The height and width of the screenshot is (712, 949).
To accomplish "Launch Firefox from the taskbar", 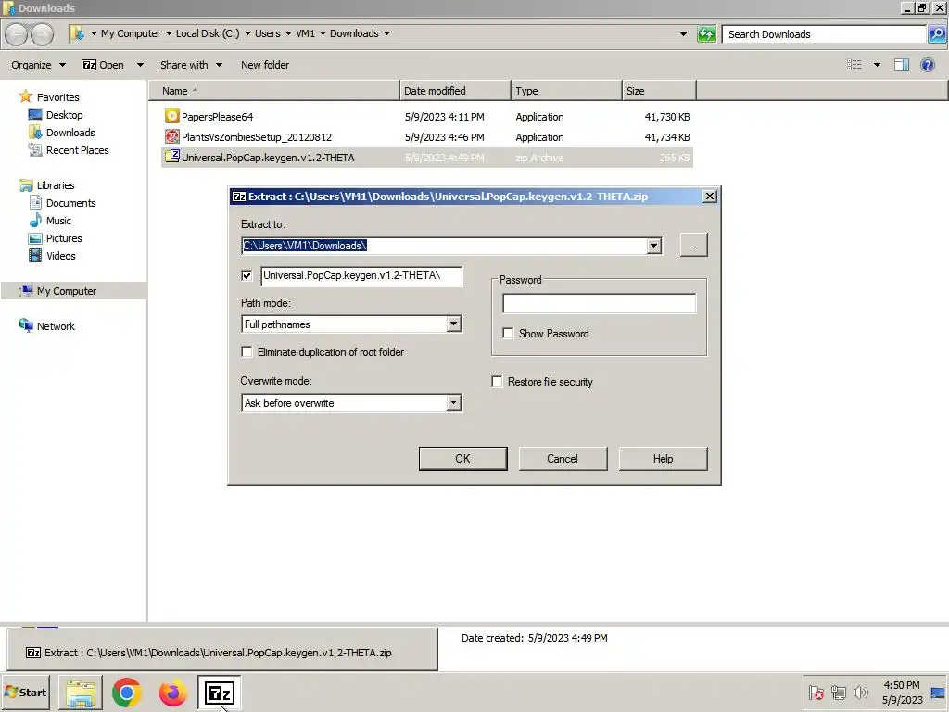I will pyautogui.click(x=173, y=693).
